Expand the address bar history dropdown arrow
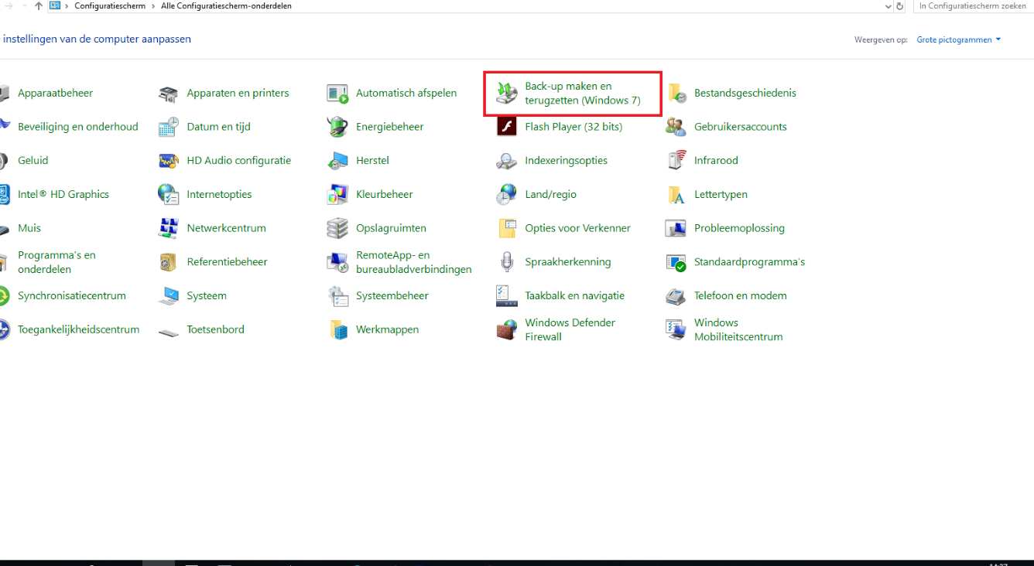Screen dimensions: 1034x566 (887, 5)
